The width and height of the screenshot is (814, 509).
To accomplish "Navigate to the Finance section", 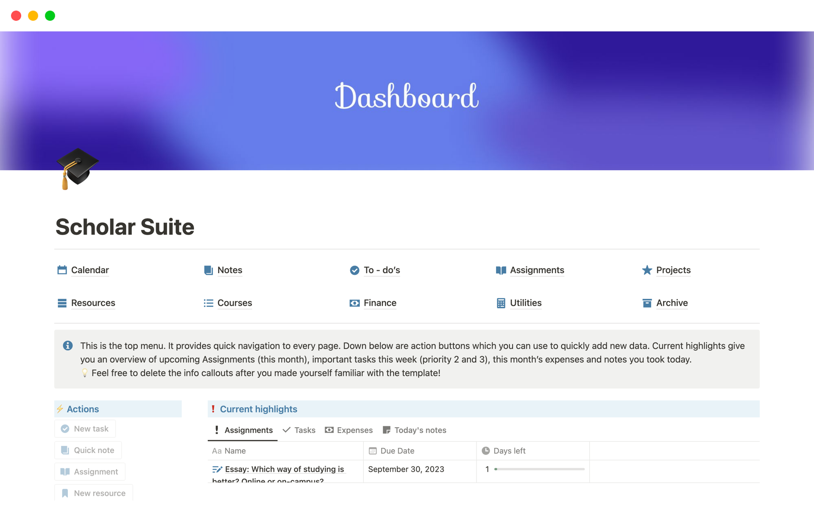I will click(380, 302).
